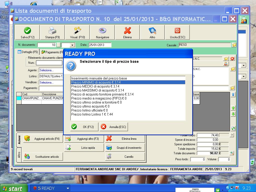Open Visual. (F10) preview button
Viewport: 256px width, 192px height.
click(77, 32)
